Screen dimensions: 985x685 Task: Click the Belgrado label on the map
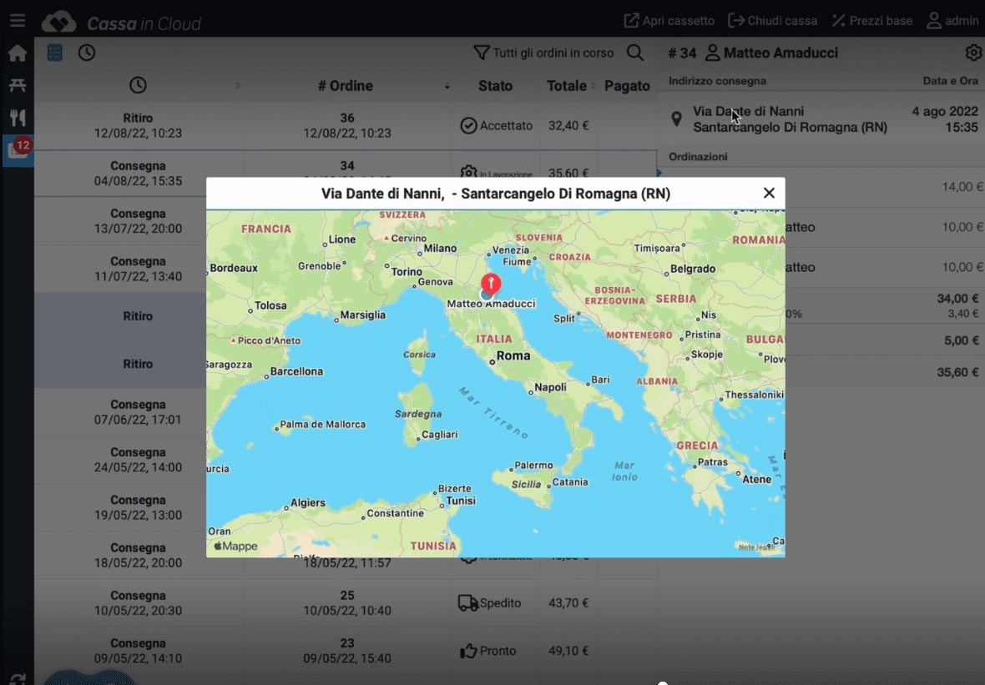[x=693, y=269]
